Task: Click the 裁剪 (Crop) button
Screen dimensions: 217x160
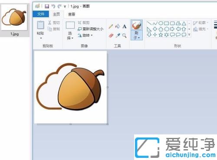Action: click(x=84, y=23)
